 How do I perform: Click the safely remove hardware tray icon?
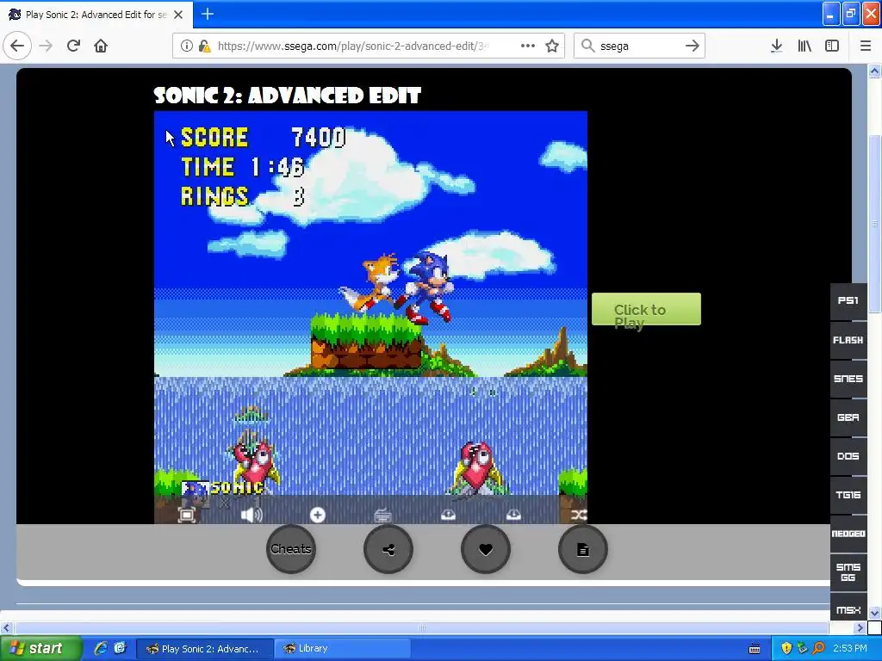pyautogui.click(x=802, y=649)
